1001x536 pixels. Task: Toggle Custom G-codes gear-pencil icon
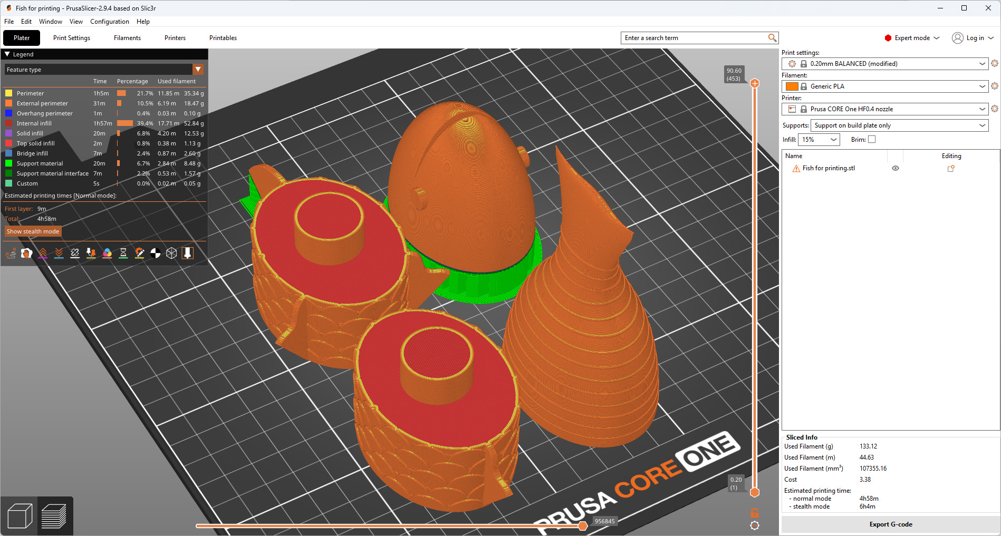pyautogui.click(x=139, y=254)
